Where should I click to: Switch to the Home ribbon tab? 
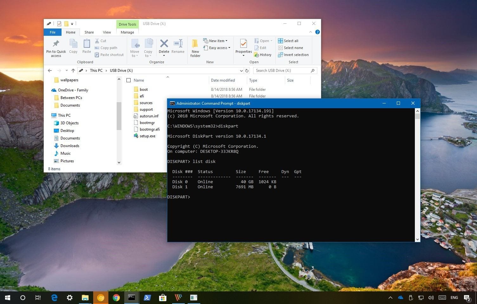[x=70, y=32]
